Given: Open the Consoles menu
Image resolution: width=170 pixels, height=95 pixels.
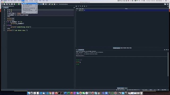Looking at the screenshot, I should point(31,1).
